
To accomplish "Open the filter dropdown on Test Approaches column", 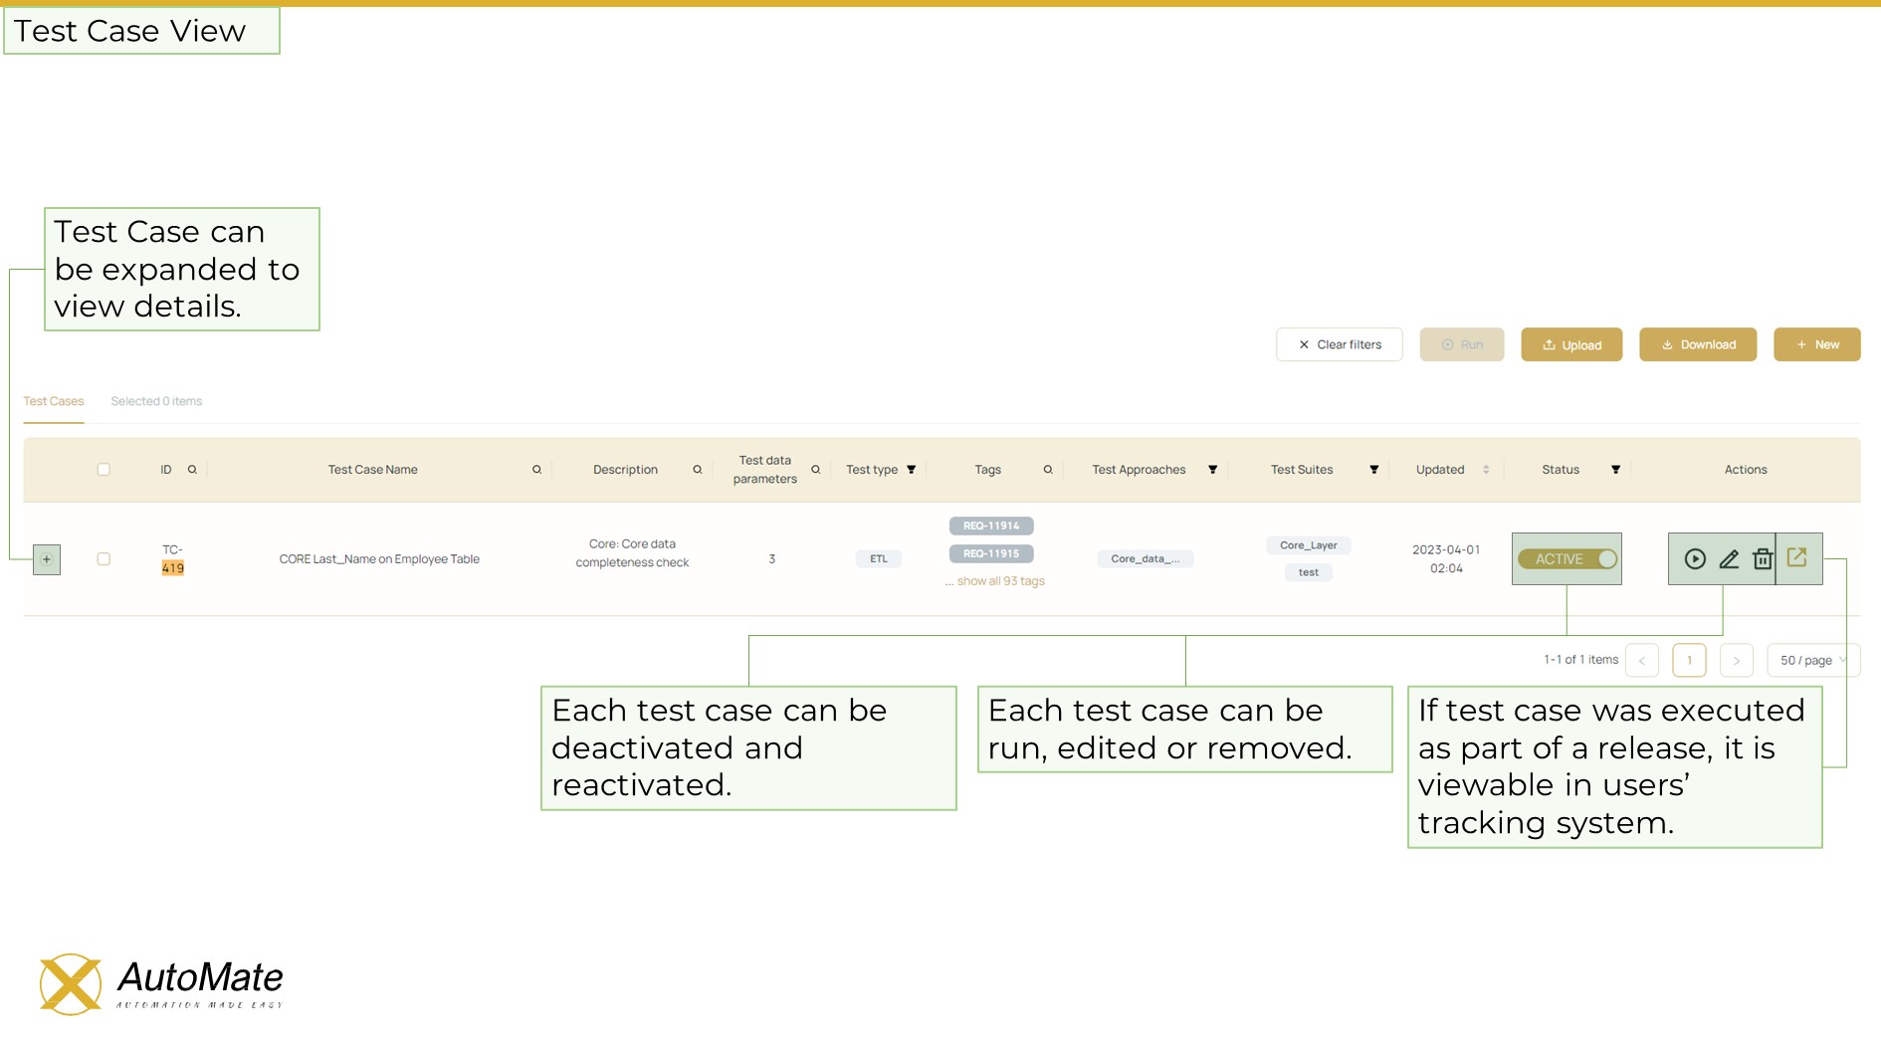I will pos(1212,469).
